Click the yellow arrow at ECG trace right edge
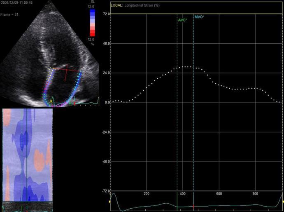The height and width of the screenshot is (212, 284). tap(283, 202)
